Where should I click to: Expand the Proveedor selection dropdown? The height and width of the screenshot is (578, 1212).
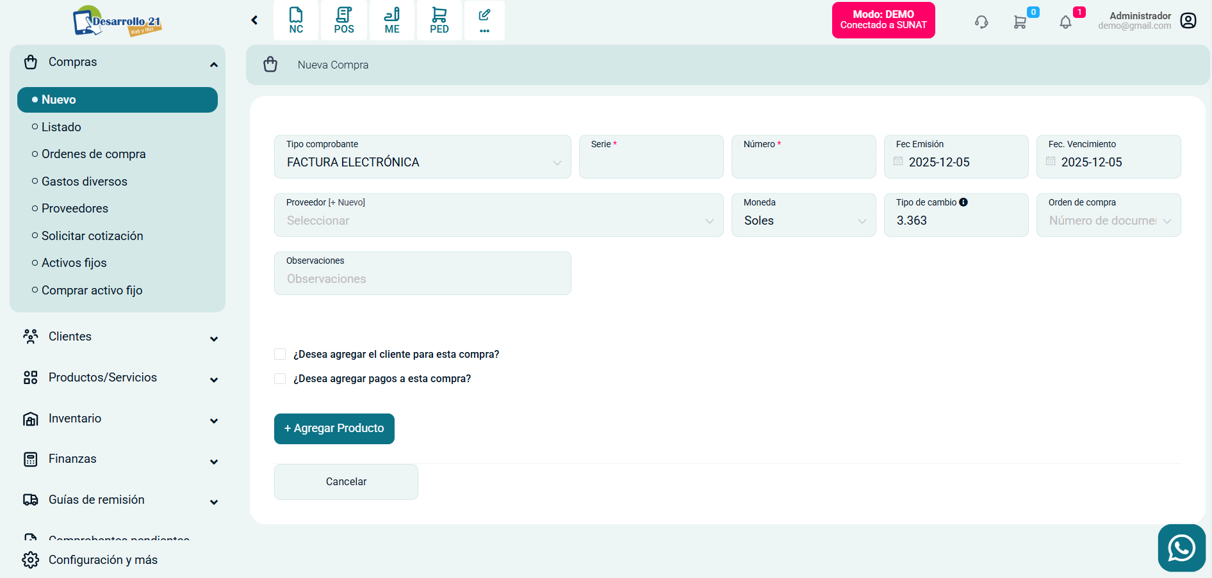click(498, 220)
